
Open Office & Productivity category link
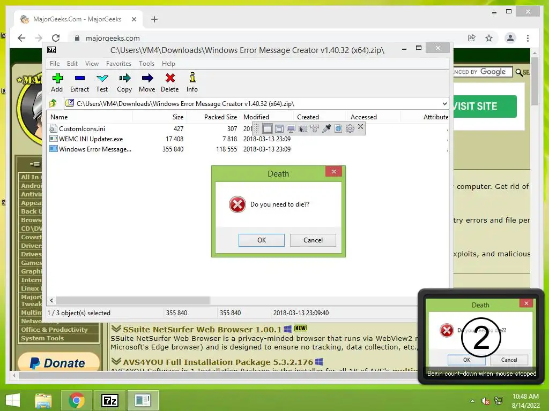[54, 330]
